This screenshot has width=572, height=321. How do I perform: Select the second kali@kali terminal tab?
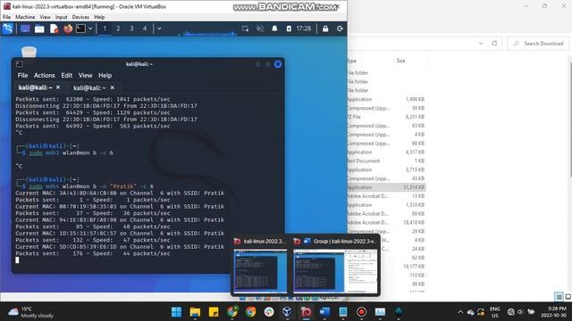[x=89, y=87]
